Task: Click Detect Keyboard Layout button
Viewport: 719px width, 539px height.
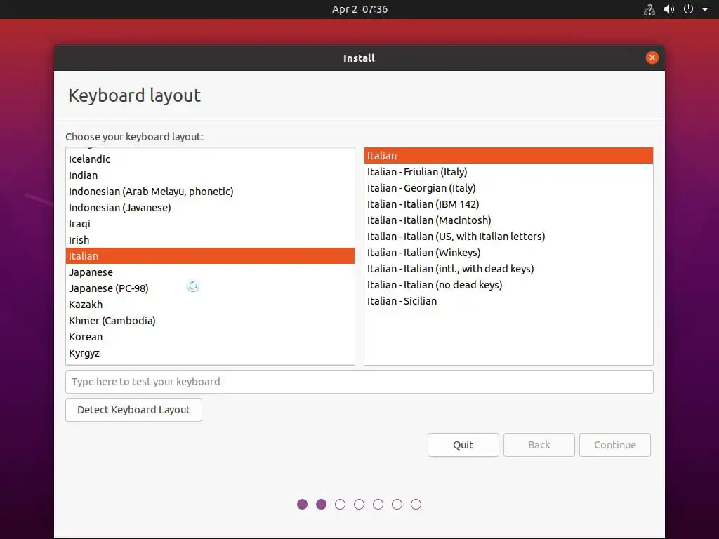Action: tap(133, 410)
